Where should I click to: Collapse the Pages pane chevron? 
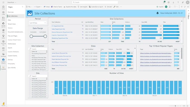click(x=23, y=7)
